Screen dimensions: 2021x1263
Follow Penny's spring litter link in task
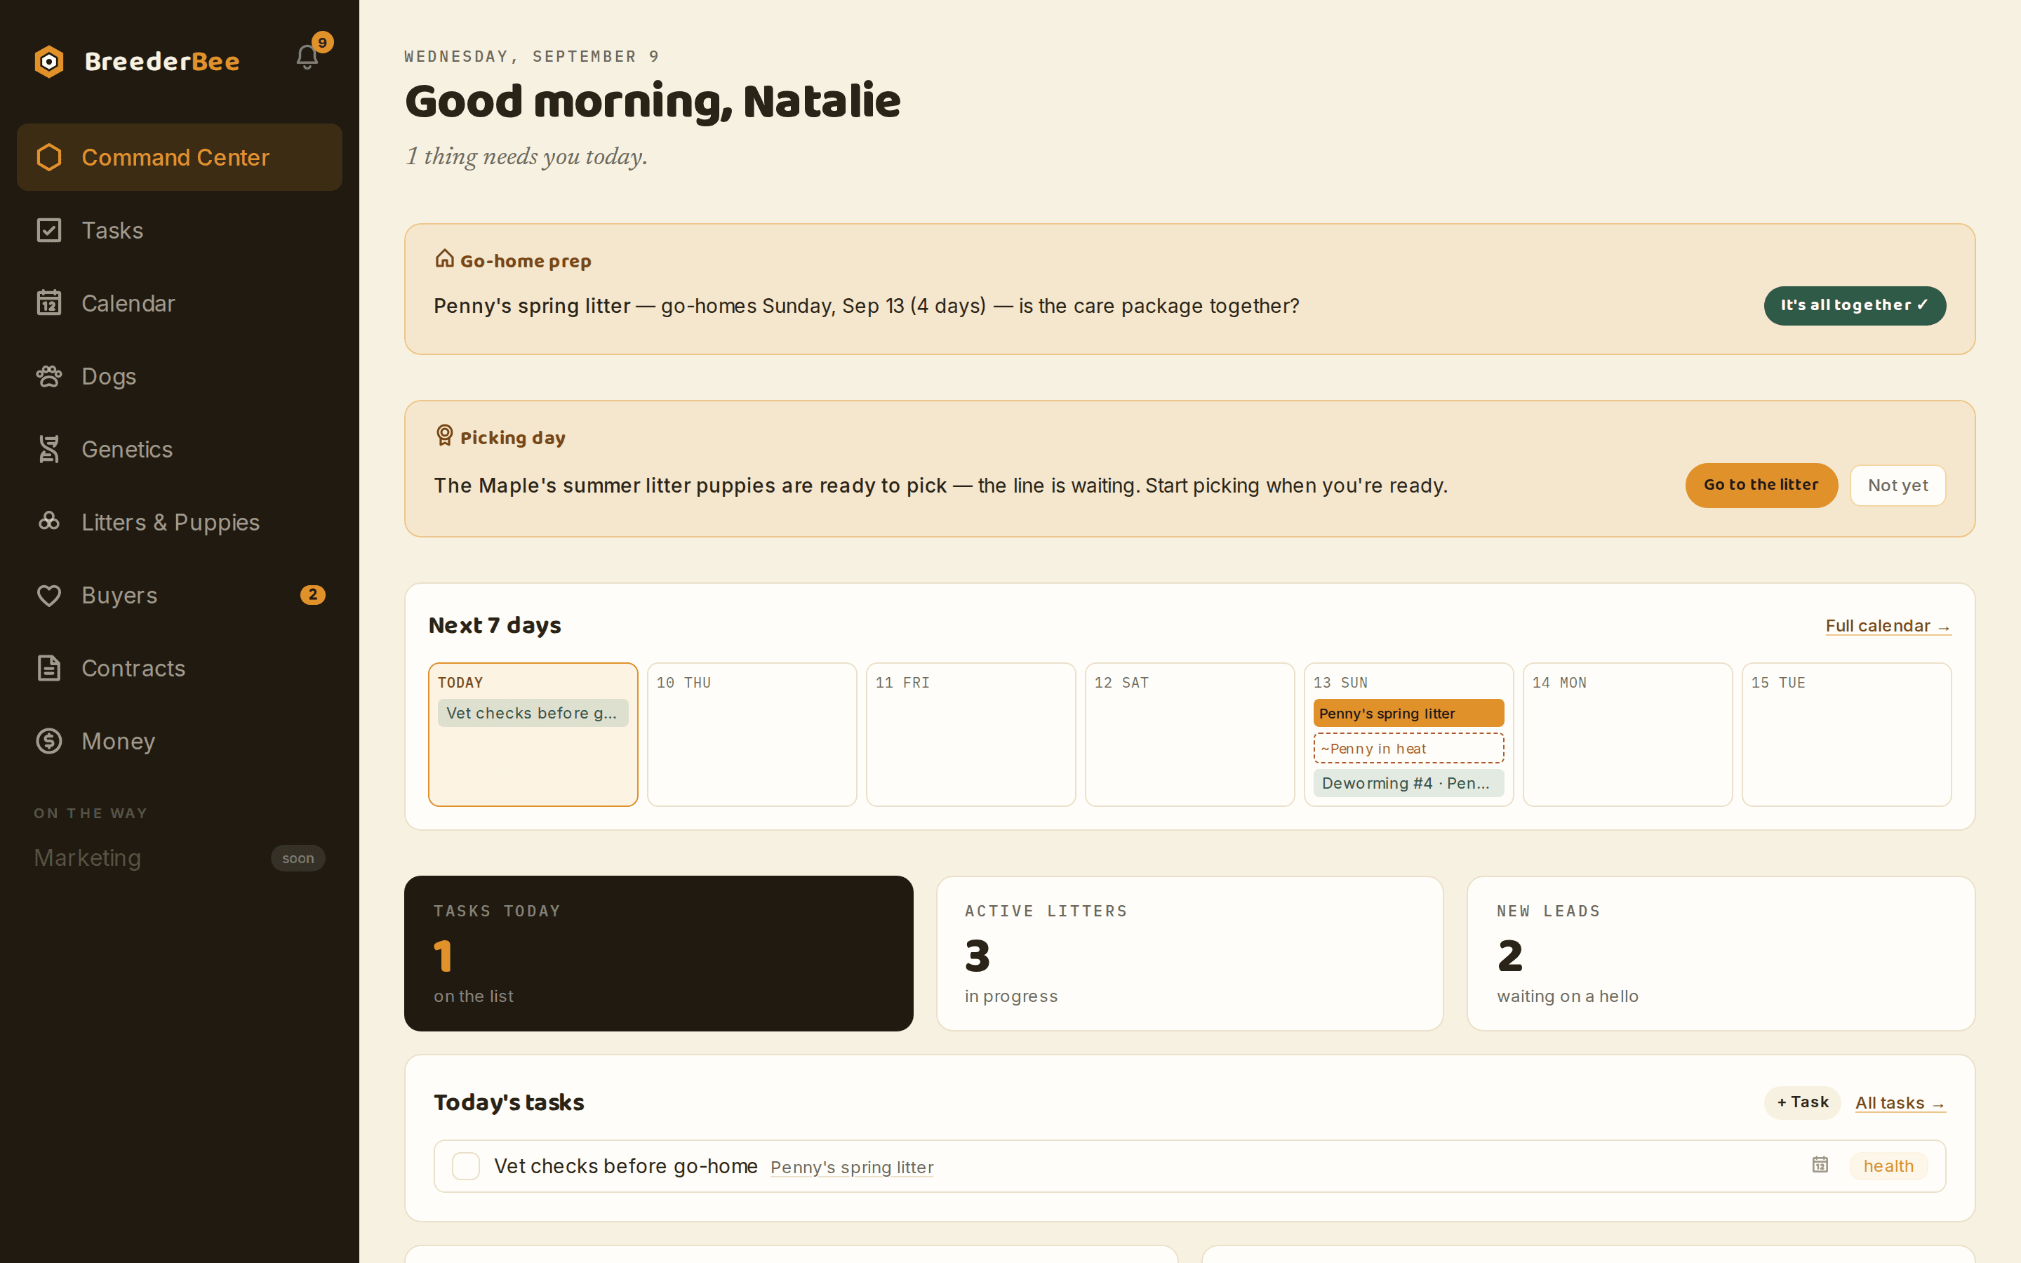tap(852, 1168)
